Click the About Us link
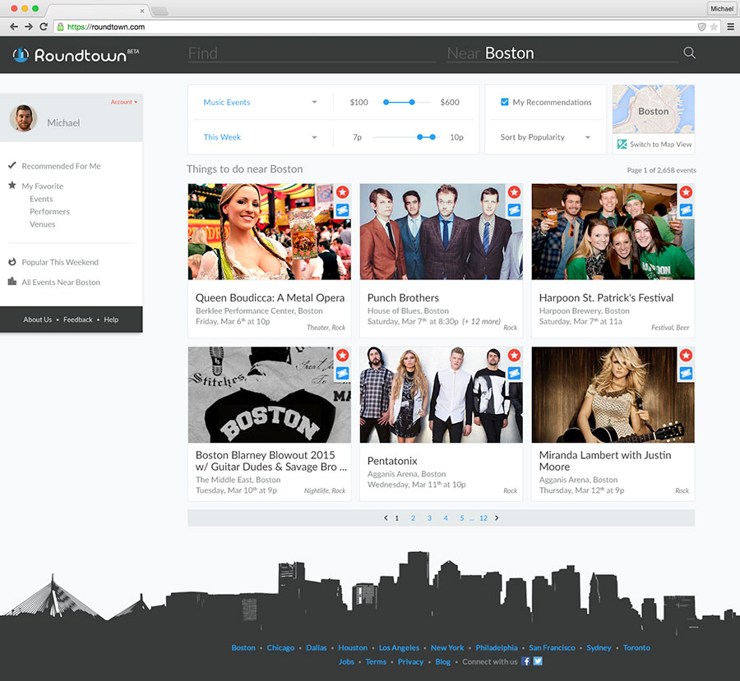Viewport: 740px width, 681px height. point(38,320)
